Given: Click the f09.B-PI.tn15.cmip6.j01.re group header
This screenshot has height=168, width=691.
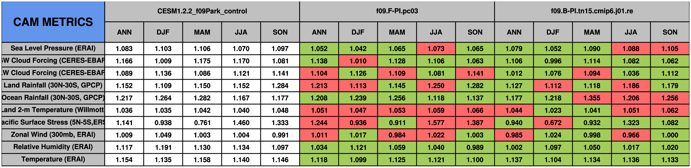Looking at the screenshot, I should [x=592, y=11].
